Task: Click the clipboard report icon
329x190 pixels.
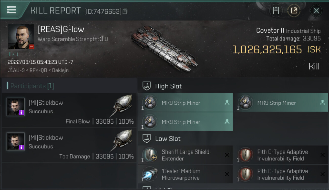Action: 276,11
